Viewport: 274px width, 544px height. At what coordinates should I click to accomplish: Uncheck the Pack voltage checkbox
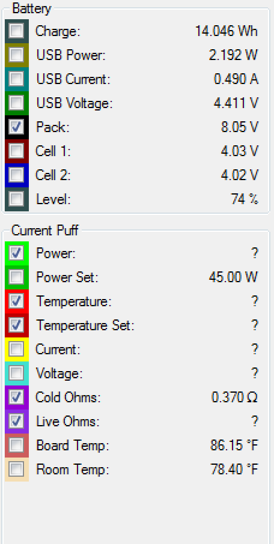pos(16,127)
